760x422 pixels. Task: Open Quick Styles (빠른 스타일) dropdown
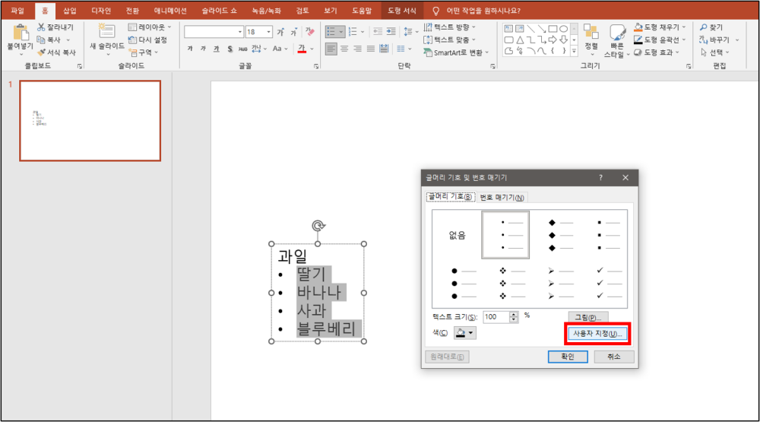pyautogui.click(x=617, y=41)
